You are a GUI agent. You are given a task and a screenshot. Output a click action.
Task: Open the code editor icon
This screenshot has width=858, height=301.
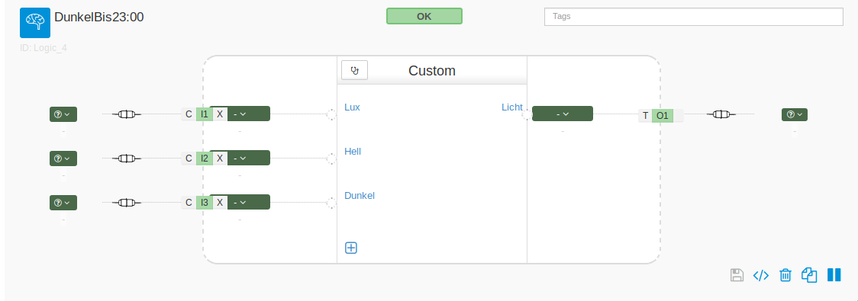[761, 275]
